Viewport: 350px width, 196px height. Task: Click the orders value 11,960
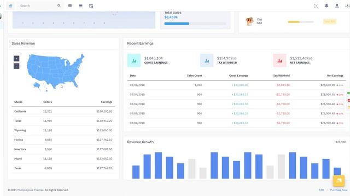[48, 121]
